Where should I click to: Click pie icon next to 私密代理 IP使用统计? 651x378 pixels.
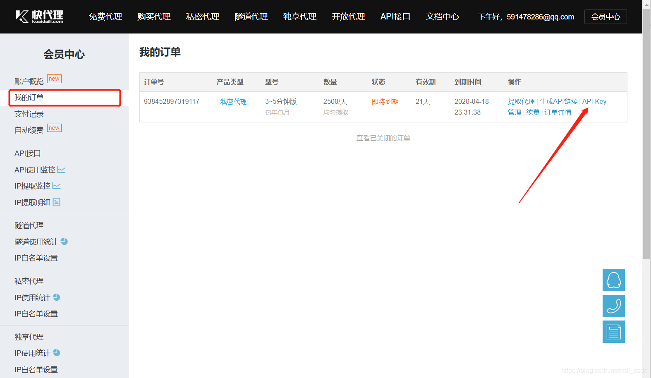tap(57, 297)
